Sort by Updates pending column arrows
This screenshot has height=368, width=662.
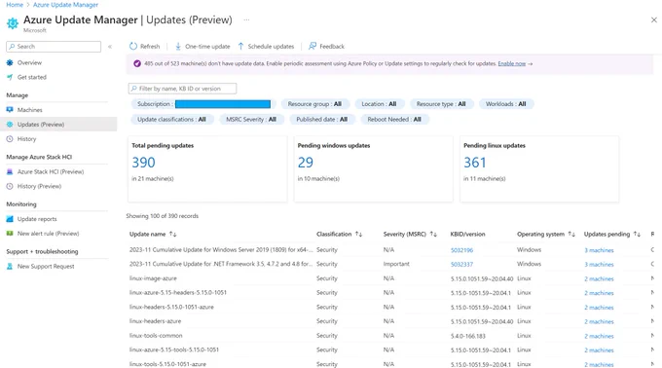click(637, 234)
